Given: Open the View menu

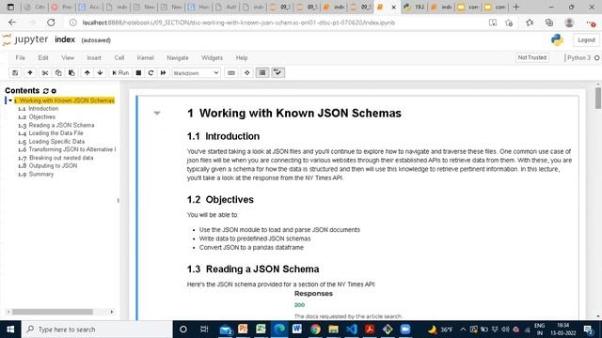Looking at the screenshot, I should pyautogui.click(x=68, y=58).
